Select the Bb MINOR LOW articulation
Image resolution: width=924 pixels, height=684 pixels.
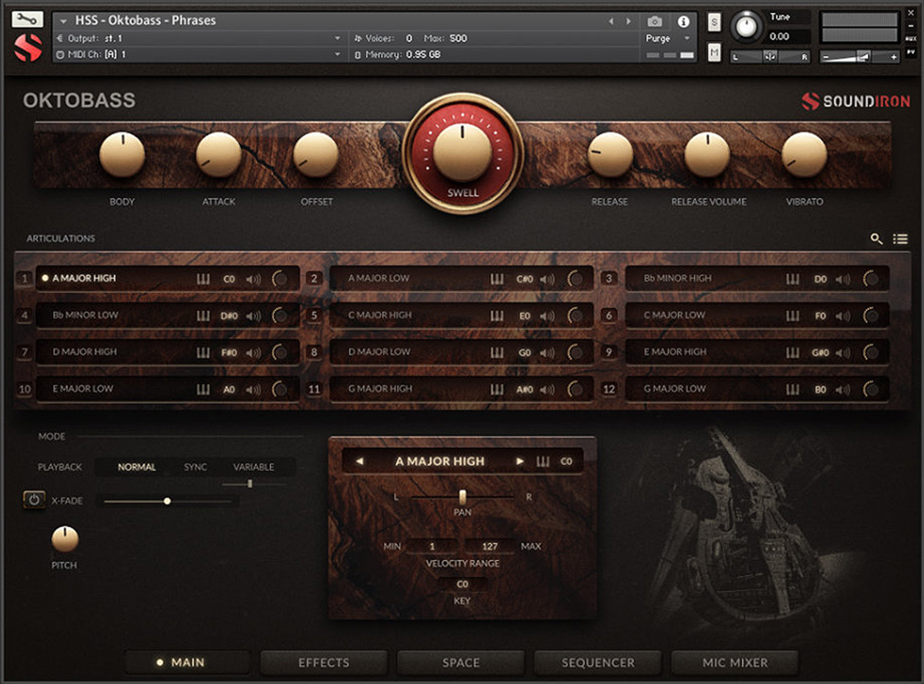coord(168,315)
